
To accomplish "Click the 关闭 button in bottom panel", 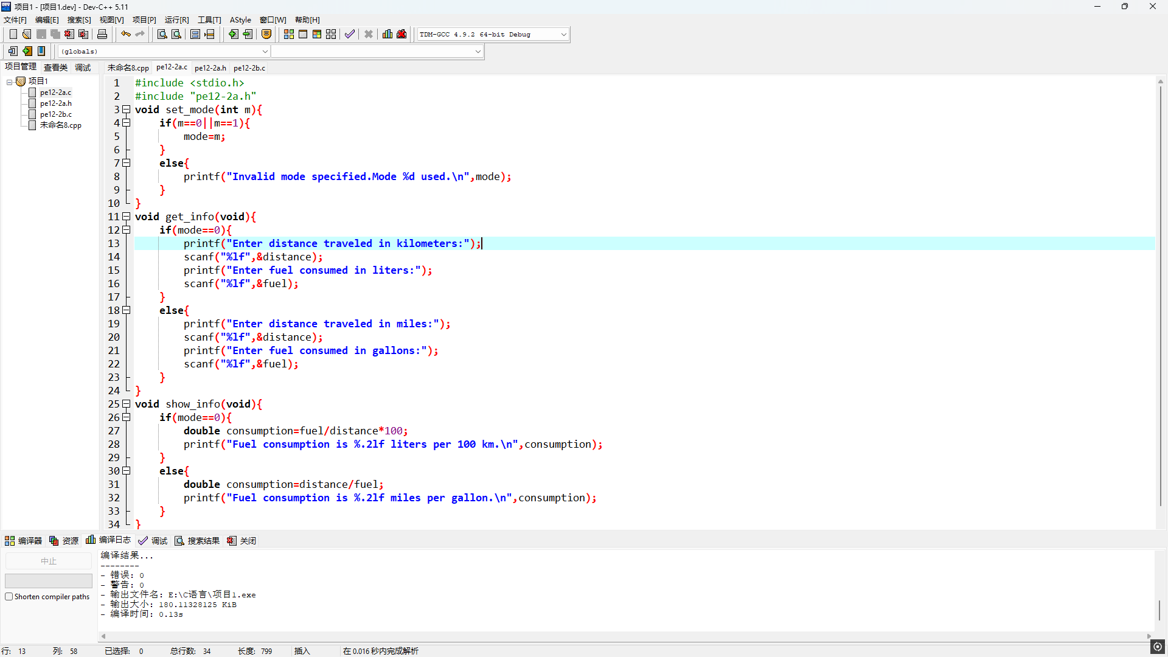I will (242, 541).
